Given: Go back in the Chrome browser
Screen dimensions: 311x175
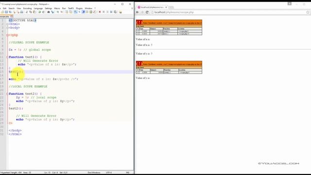Looking at the screenshot, I should coord(138,12).
